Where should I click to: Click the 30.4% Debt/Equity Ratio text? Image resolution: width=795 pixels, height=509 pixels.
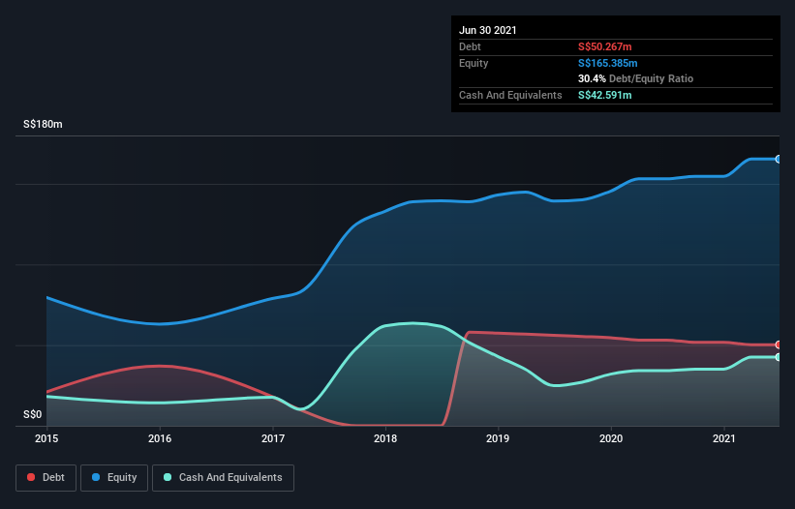pos(636,78)
